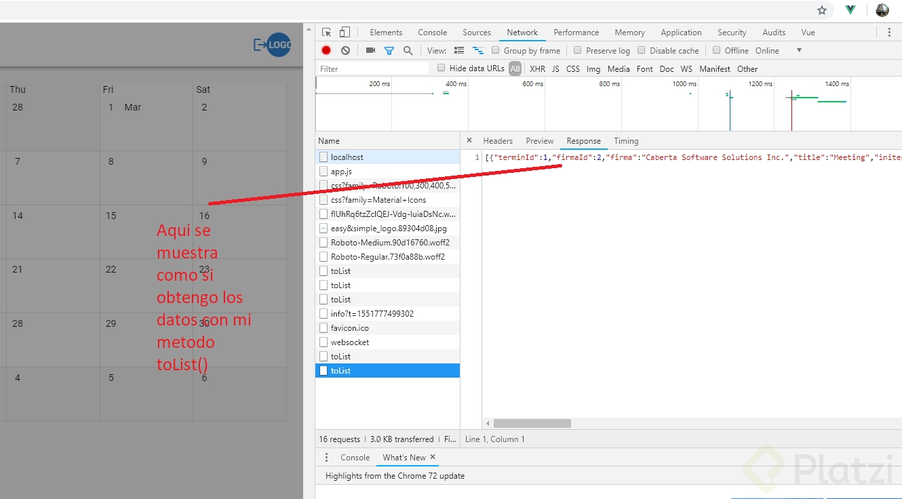The width and height of the screenshot is (902, 499).
Task: Focus the network Filter text field
Action: click(x=373, y=68)
